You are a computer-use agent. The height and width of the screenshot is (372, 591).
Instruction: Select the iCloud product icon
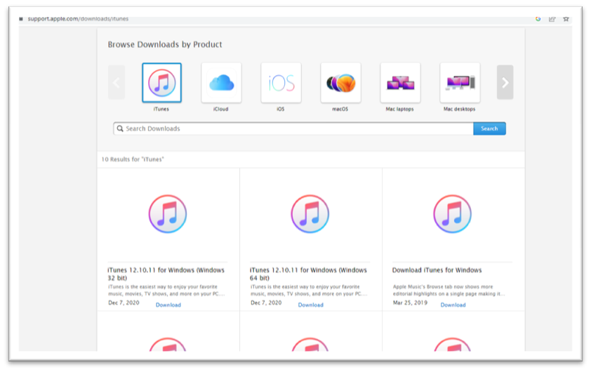pos(221,83)
